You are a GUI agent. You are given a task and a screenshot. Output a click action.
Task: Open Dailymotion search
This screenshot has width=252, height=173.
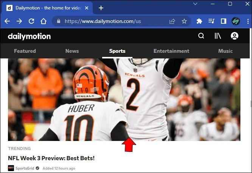pos(201,36)
